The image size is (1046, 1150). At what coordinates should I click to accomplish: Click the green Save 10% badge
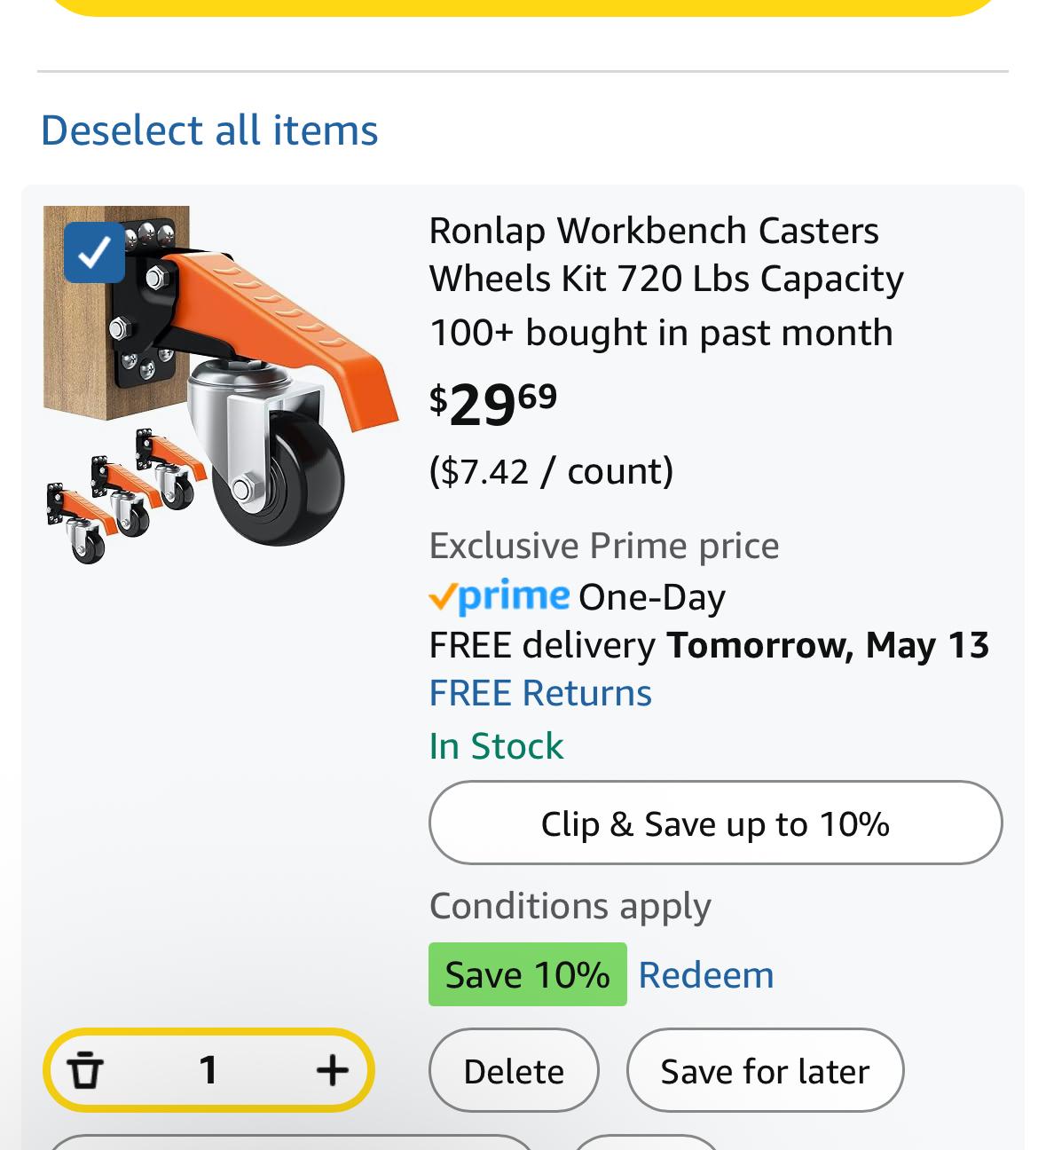tap(527, 975)
